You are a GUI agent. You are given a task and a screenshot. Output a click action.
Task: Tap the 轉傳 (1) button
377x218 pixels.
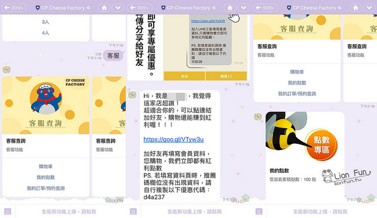tap(226, 76)
